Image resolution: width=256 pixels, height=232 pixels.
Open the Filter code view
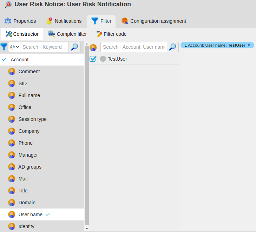click(x=111, y=34)
